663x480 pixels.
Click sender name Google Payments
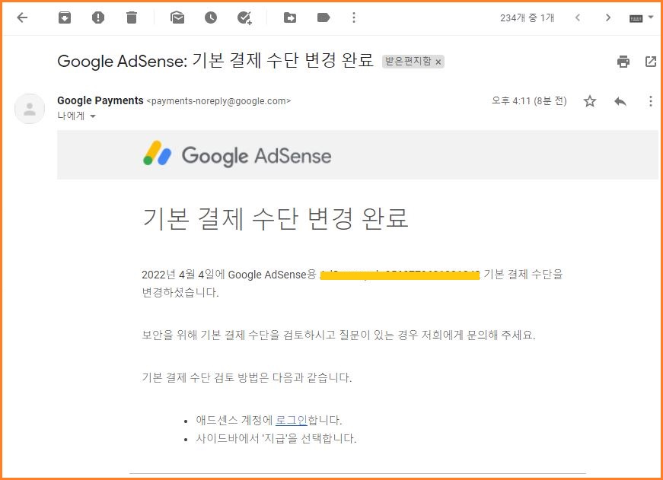tap(100, 100)
